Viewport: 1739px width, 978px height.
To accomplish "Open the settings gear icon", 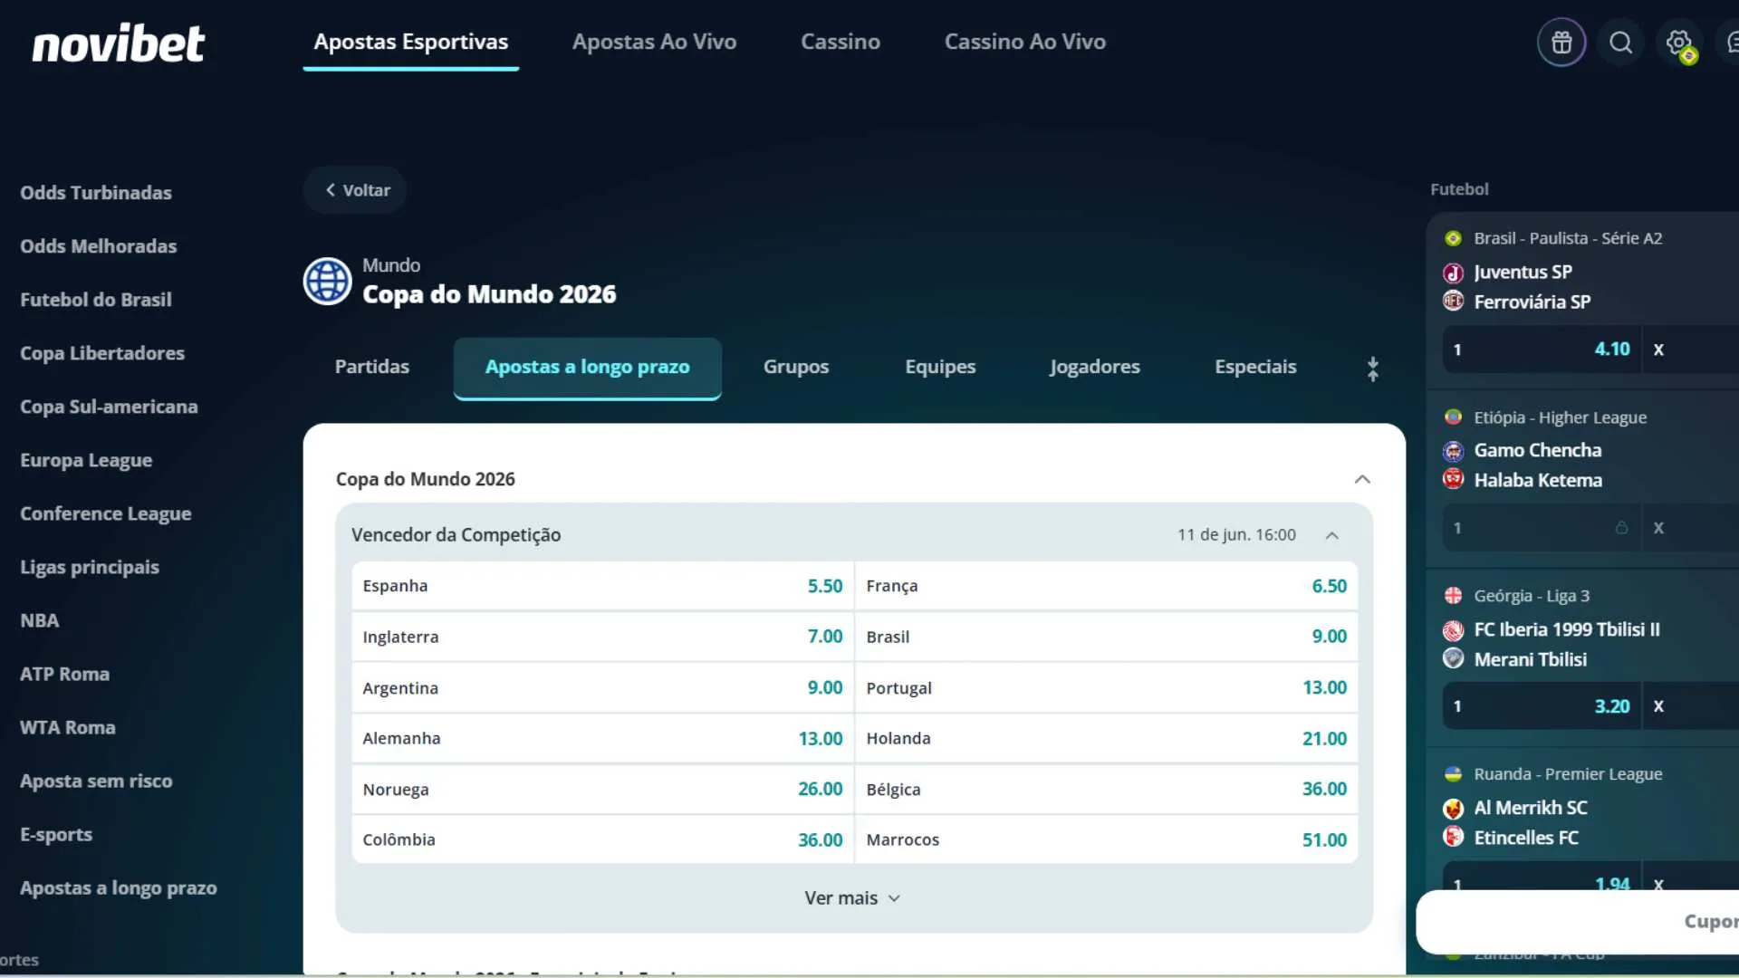I will tap(1678, 43).
